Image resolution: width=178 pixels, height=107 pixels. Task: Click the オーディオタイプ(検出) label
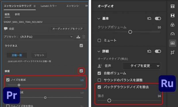[113, 59]
